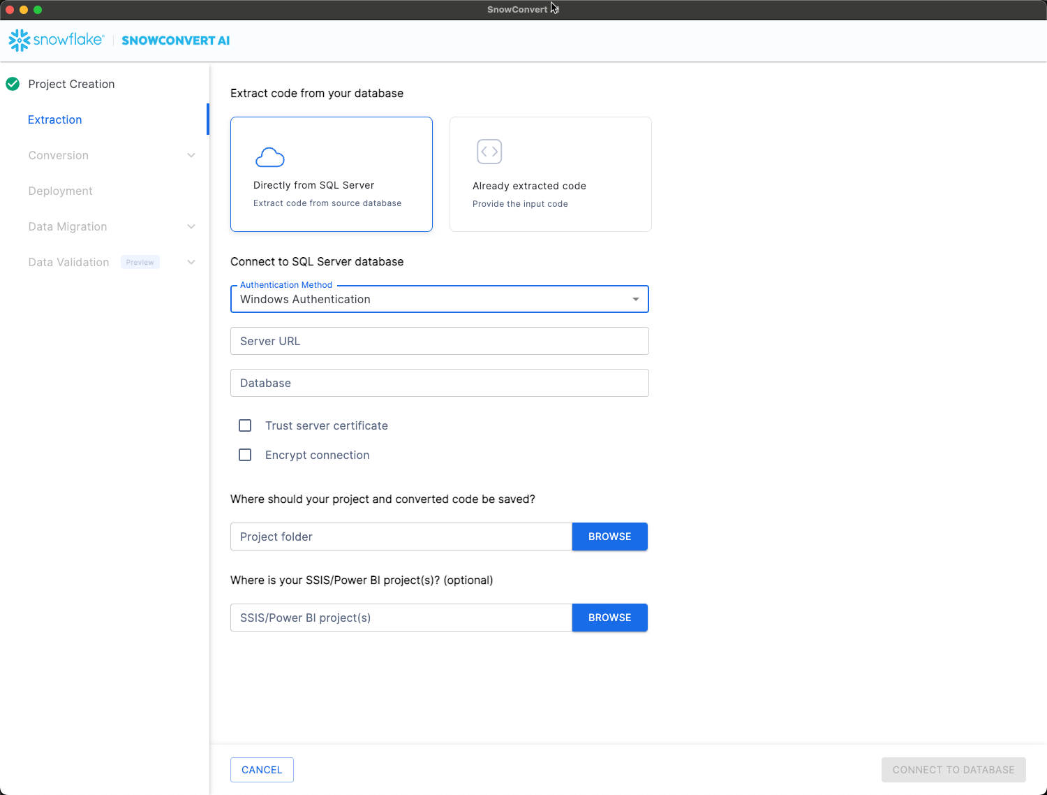Viewport: 1047px width, 795px height.
Task: Click the Preview badge beside Data Validation
Action: 140,262
